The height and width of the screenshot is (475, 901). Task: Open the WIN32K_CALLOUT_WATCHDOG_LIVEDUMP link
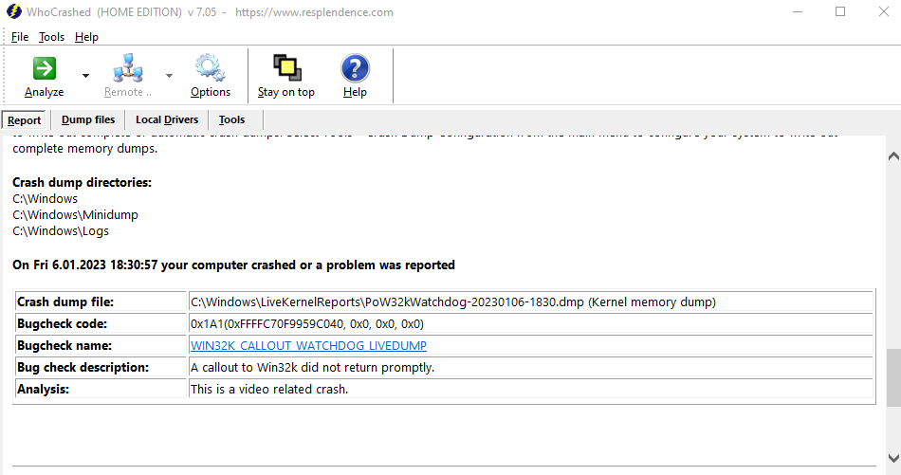click(308, 346)
